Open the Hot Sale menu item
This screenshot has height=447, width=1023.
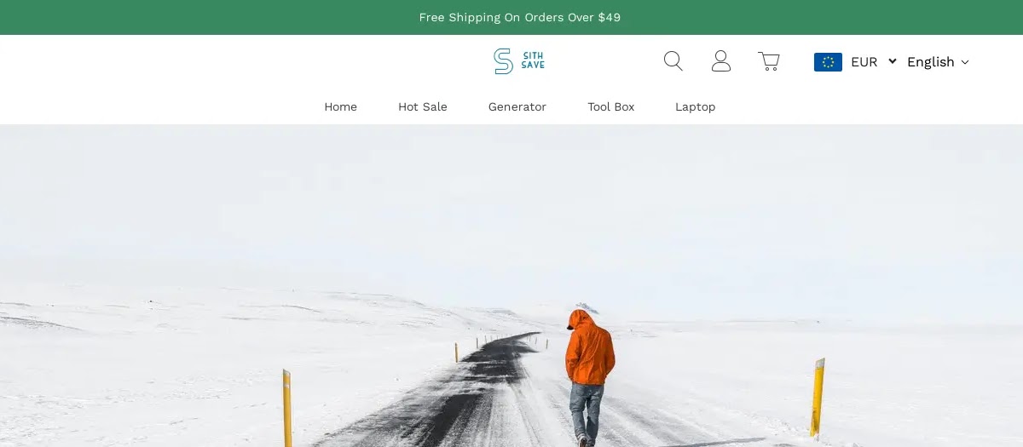point(422,107)
